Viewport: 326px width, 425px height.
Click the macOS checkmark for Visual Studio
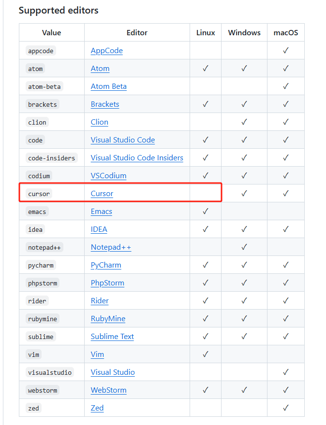pos(285,372)
